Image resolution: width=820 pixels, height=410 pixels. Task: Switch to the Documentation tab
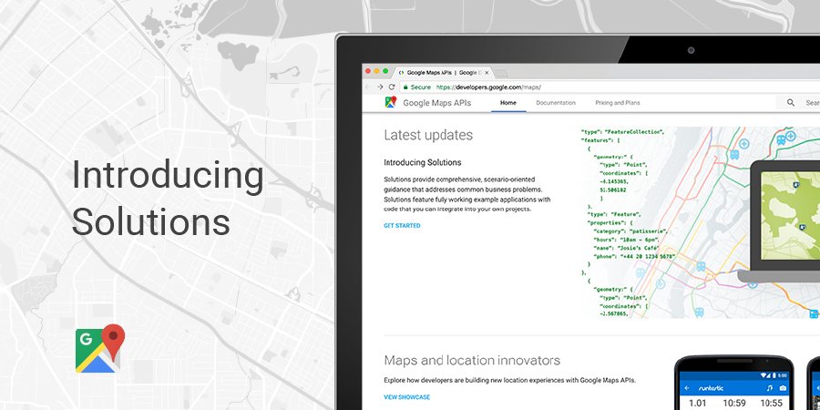556,103
